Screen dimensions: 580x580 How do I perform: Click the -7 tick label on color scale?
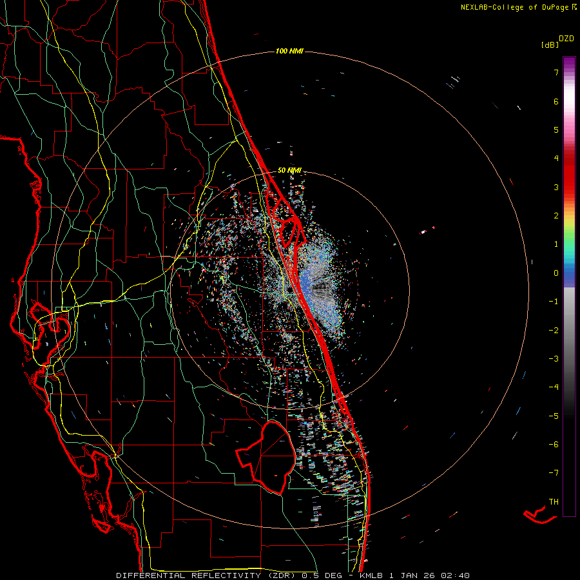tap(554, 473)
